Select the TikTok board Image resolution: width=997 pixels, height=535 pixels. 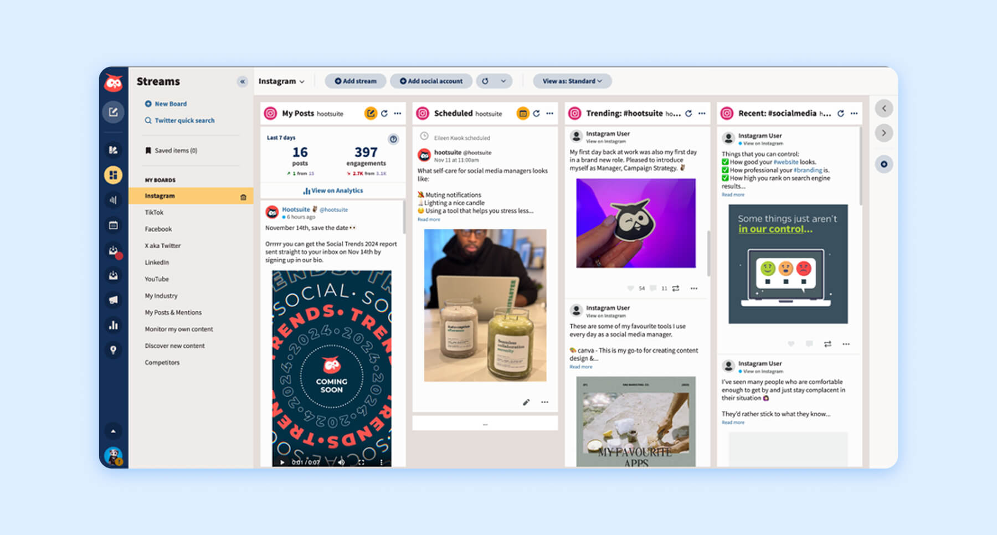pyautogui.click(x=154, y=213)
